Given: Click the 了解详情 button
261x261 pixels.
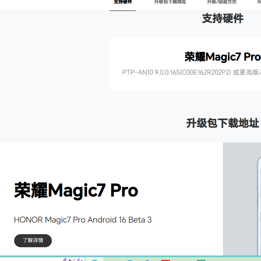Looking at the screenshot, I should (x=33, y=241).
